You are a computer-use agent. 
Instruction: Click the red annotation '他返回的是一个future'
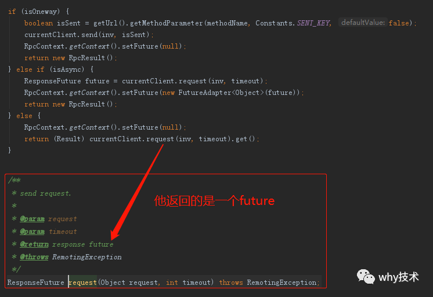click(214, 200)
